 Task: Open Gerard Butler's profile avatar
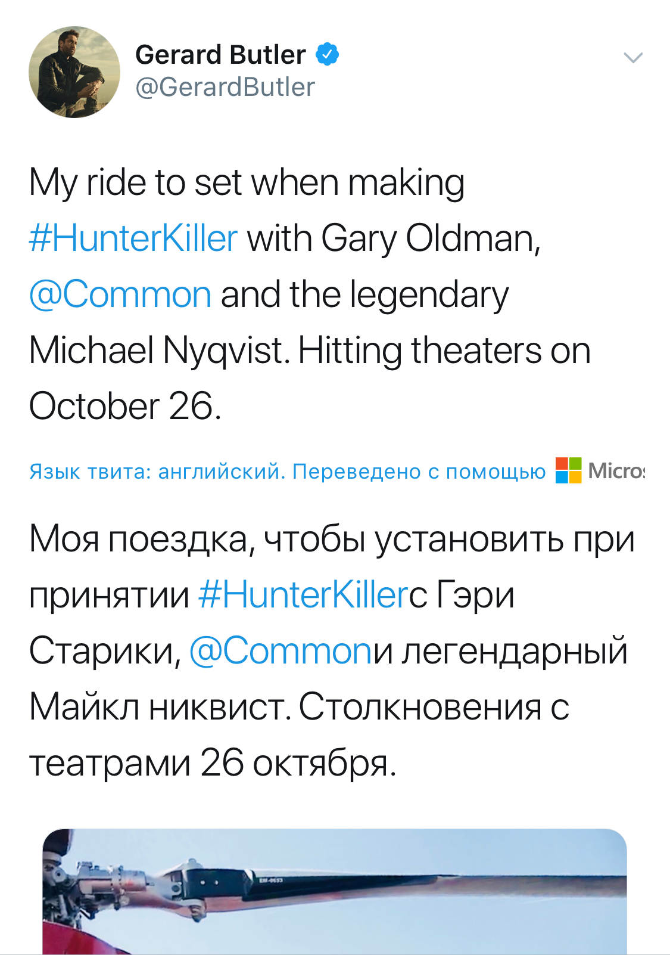[74, 72]
